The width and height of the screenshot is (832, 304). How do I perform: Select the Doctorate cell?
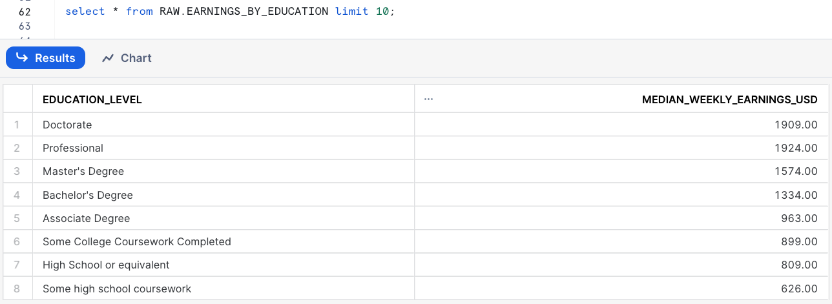(67, 125)
